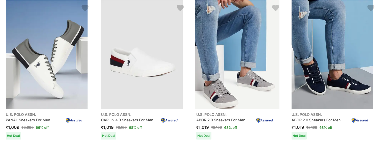This screenshot has height=142, width=378.
Task: Open the fourth product's ABOR 2.0 title link
Action: [x=316, y=120]
